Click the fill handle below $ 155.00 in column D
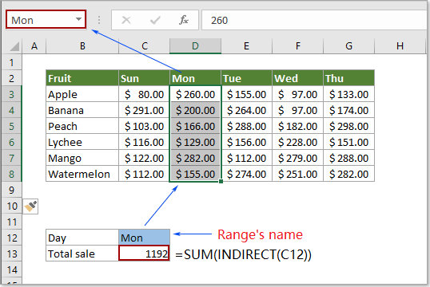 point(221,182)
